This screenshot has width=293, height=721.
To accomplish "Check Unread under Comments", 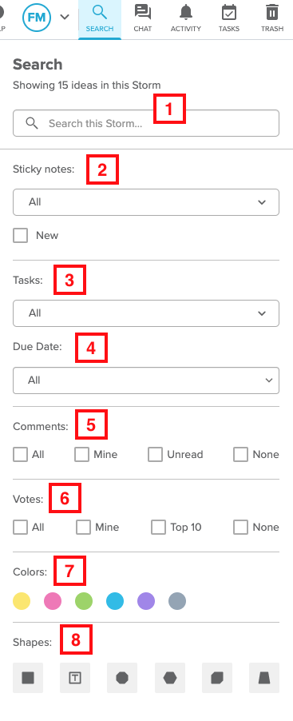I will point(155,454).
